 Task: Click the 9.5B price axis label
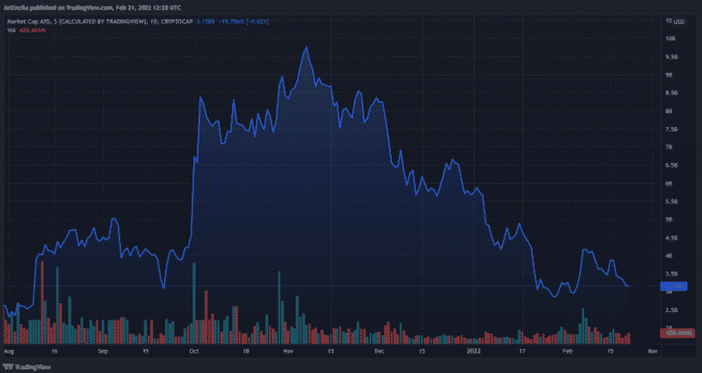[672, 57]
